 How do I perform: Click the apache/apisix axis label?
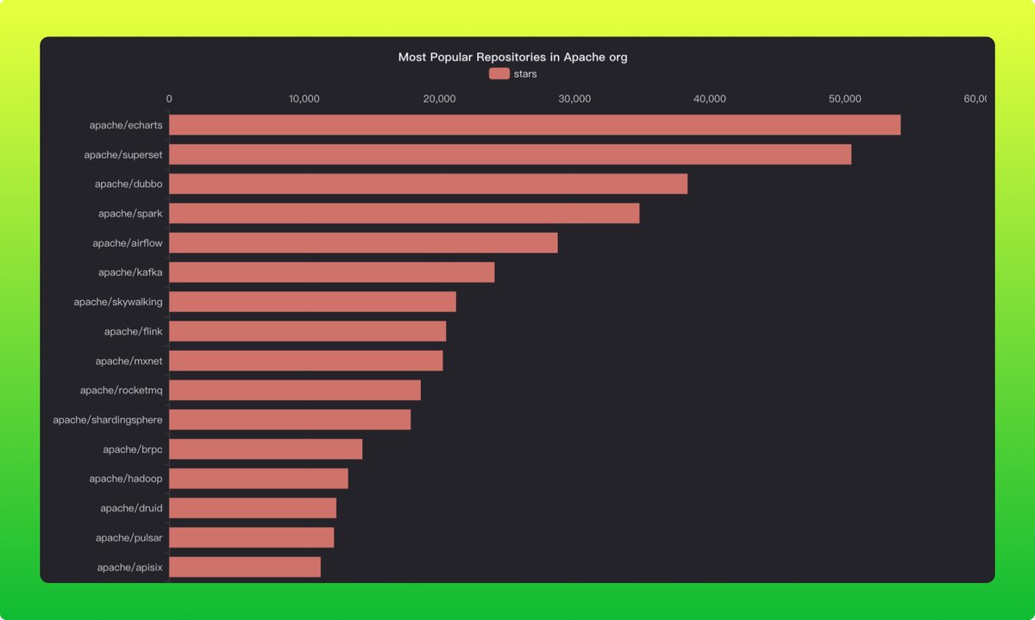pos(130,567)
